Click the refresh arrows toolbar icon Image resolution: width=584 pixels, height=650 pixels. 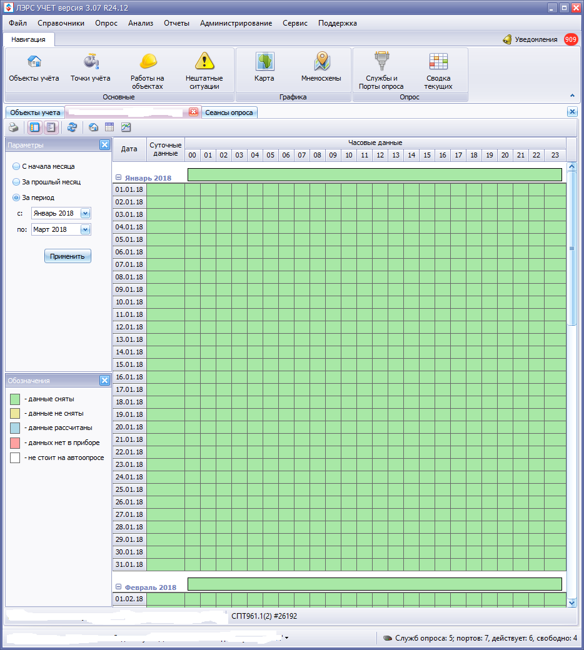(x=72, y=127)
